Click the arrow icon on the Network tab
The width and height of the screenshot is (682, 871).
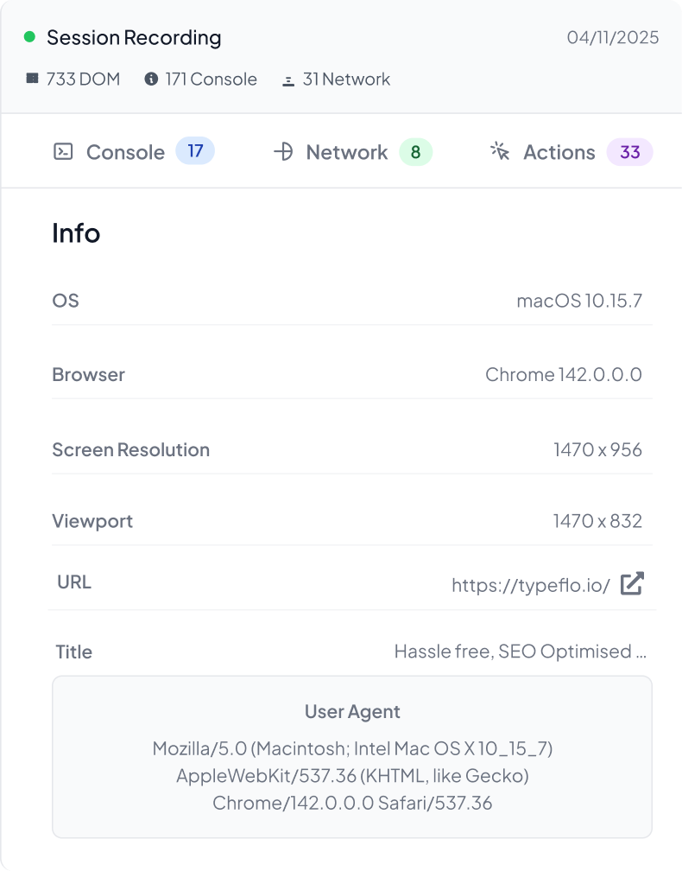point(283,152)
